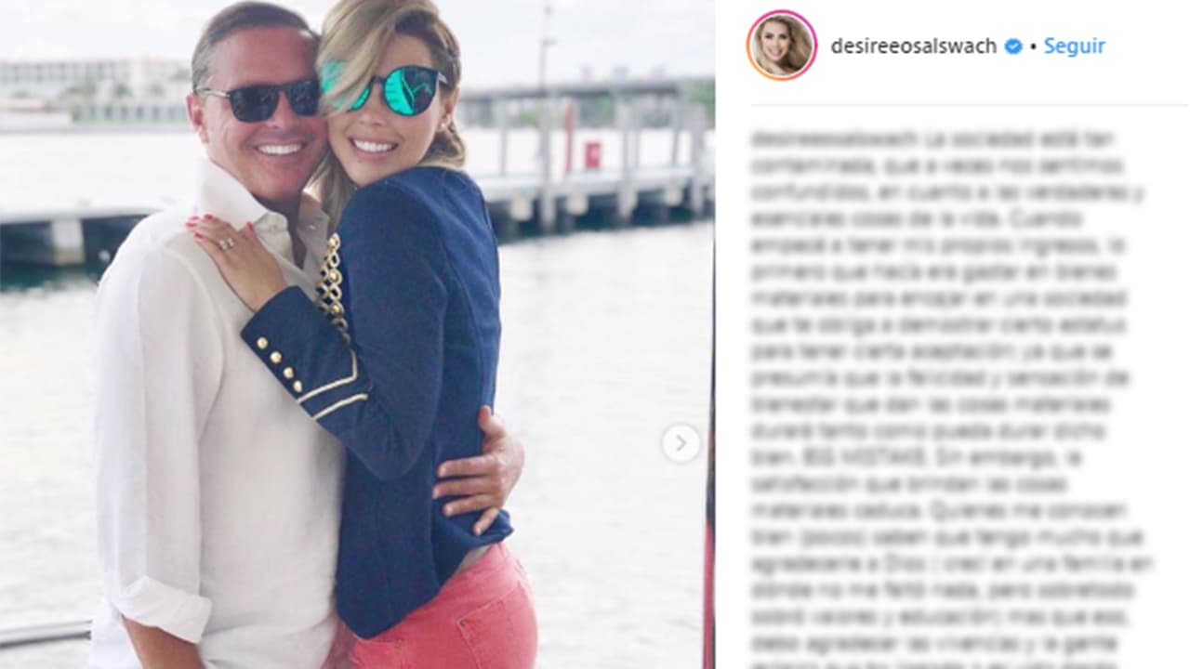Click the gold buttons on navy blazer sleeve
The image size is (1190, 669).
coord(279,362)
